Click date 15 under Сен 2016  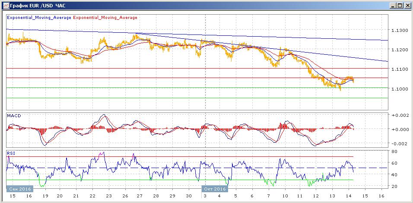click(x=13, y=196)
